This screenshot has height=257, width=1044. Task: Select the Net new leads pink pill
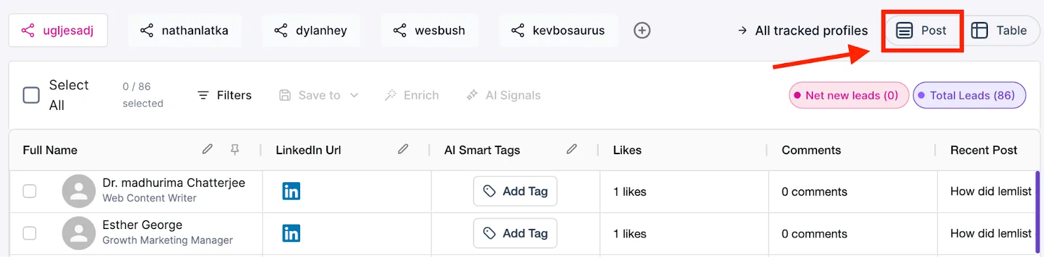pyautogui.click(x=849, y=95)
